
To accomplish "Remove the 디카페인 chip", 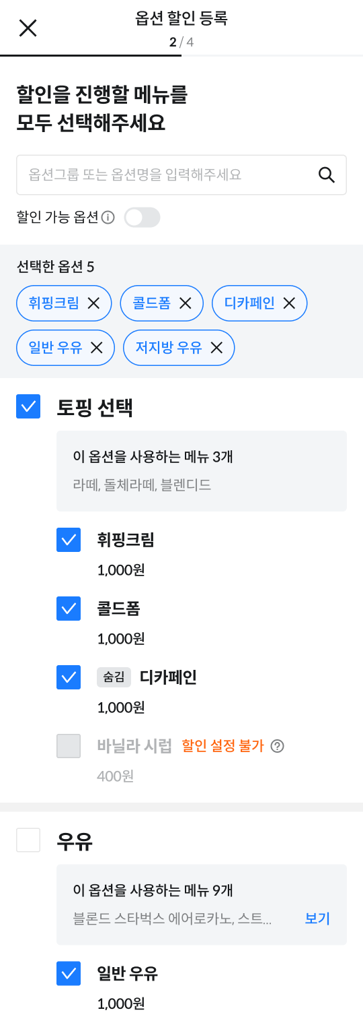I will pyautogui.click(x=289, y=303).
